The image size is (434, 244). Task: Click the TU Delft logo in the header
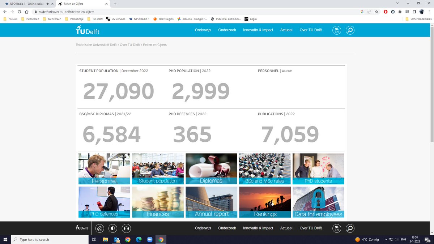coord(87,30)
